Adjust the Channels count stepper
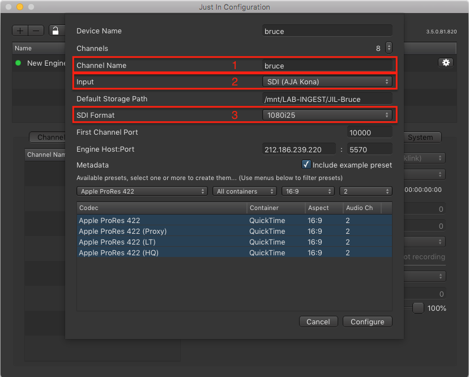The width and height of the screenshot is (469, 377). (x=389, y=48)
